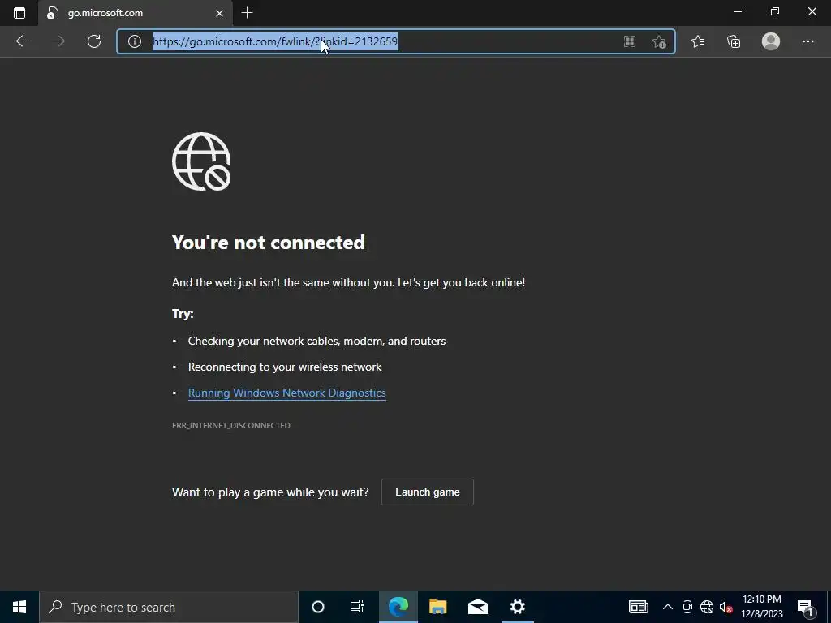Screen dimensions: 831x623
Task: Click 'Reconnecting to your wireless network' text
Action: tap(285, 367)
